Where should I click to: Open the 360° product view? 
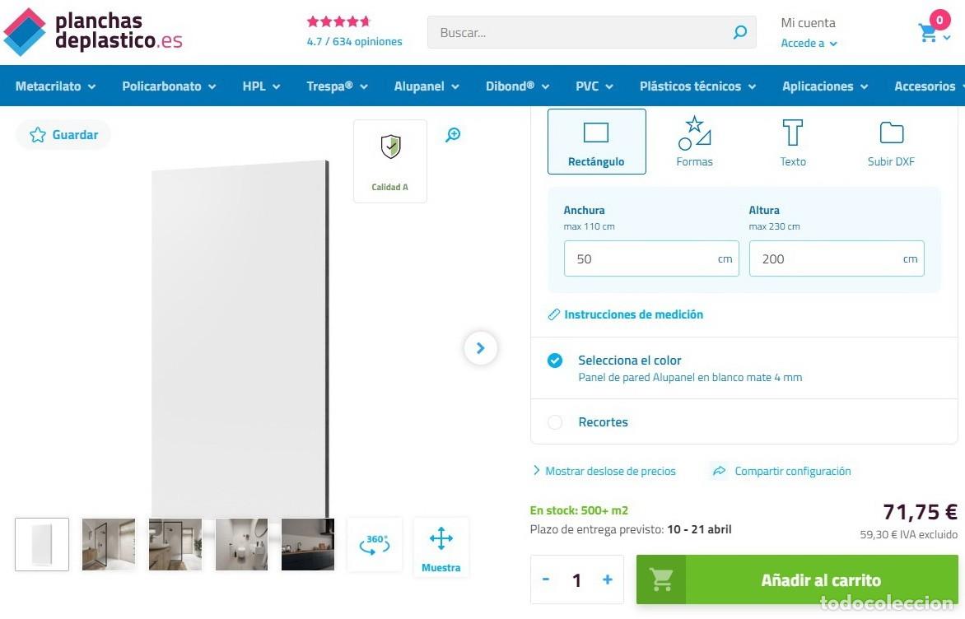[374, 545]
